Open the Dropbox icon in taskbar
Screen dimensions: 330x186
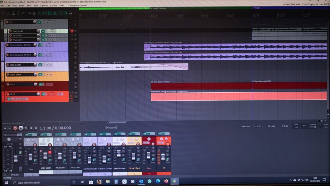click(x=124, y=182)
